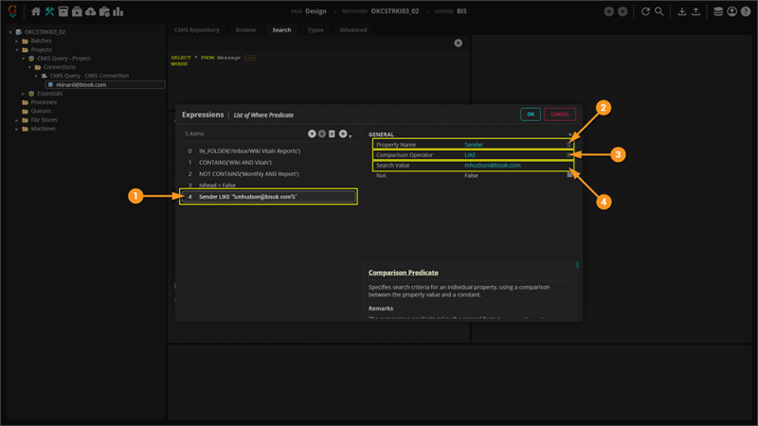Switch to the Types tab
758x426 pixels.
pos(316,30)
